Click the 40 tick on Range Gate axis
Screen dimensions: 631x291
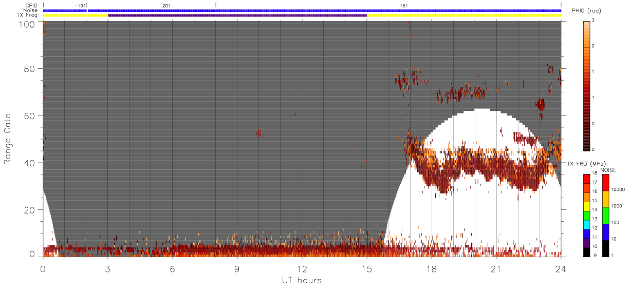click(29, 163)
